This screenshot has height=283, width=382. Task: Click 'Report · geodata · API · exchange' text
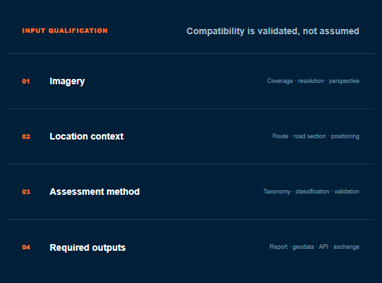pos(314,247)
